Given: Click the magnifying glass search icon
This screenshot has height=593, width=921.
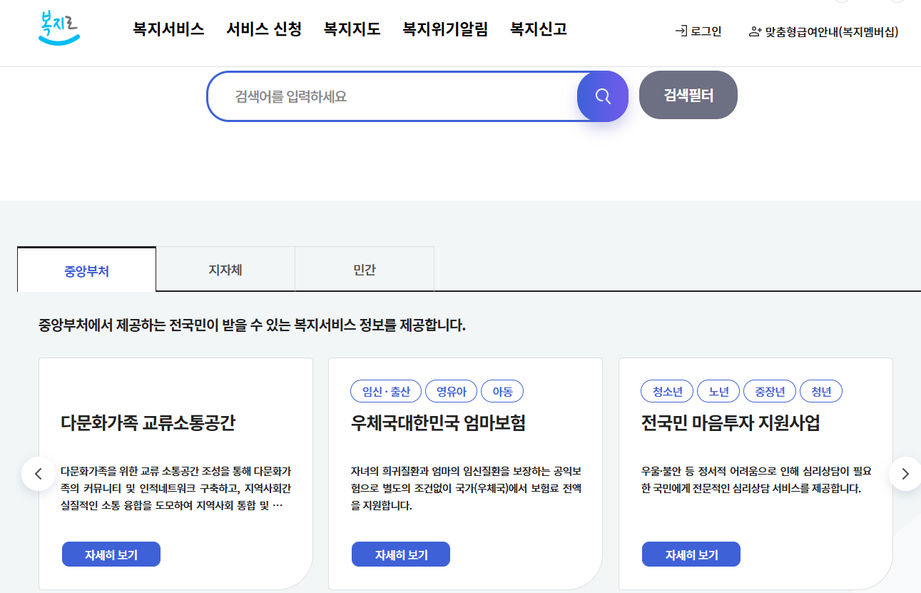Looking at the screenshot, I should (603, 96).
